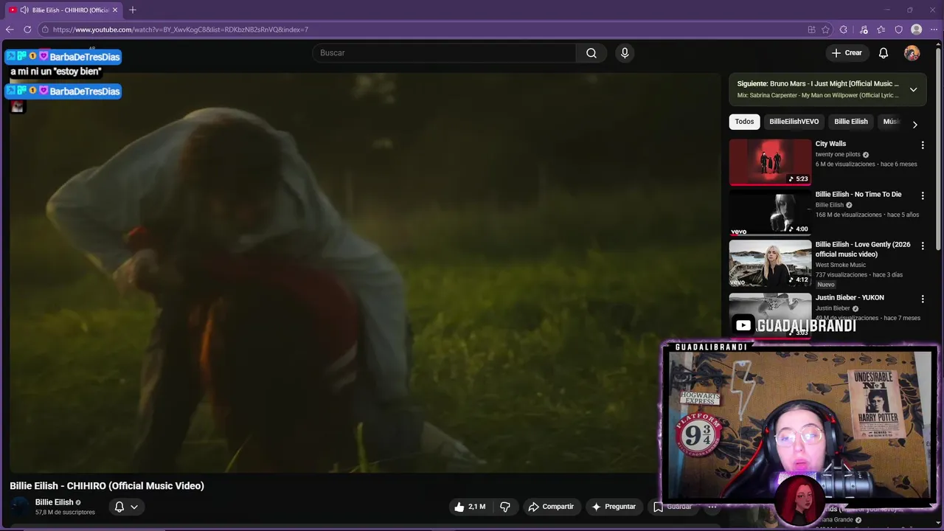Open the options menu for City Walls
Image resolution: width=944 pixels, height=531 pixels.
923,145
